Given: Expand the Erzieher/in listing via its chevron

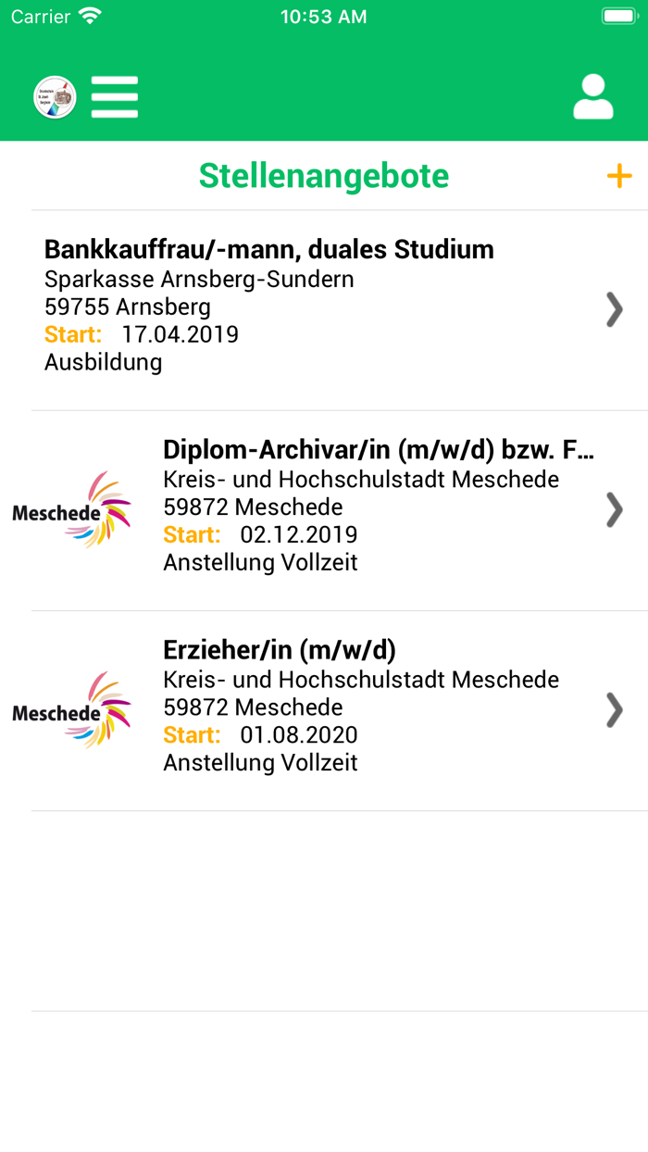Looking at the screenshot, I should point(614,711).
